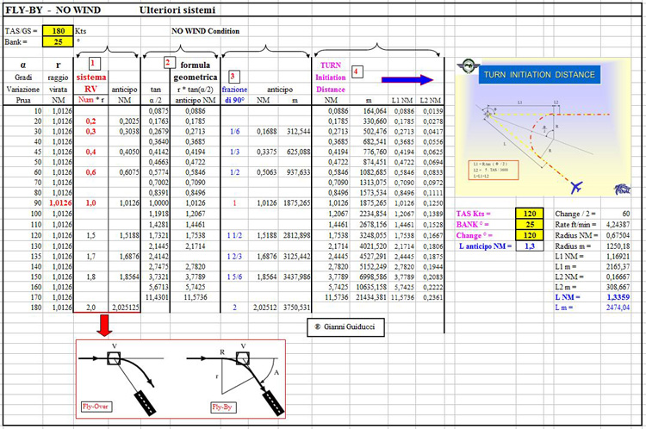The width and height of the screenshot is (646, 429).
Task: Click the blue 'L m =' value 2474,04
Action: (x=618, y=308)
